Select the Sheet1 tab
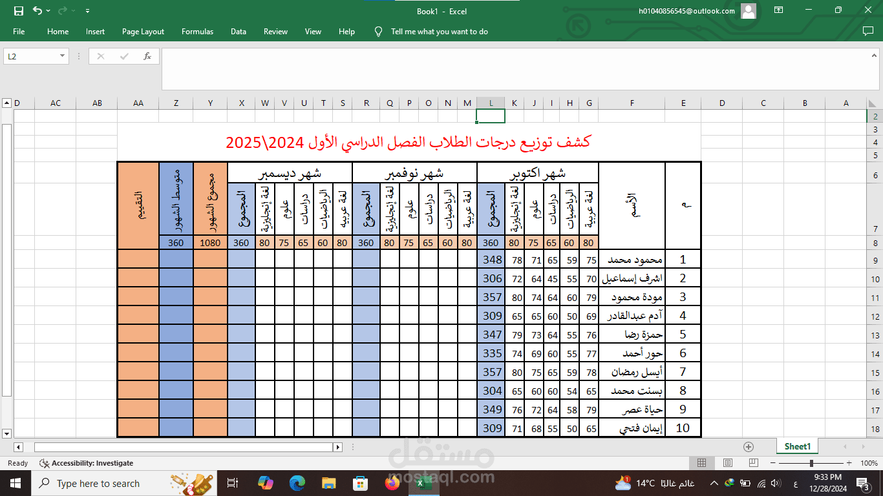The height and width of the screenshot is (496, 883). 797,446
